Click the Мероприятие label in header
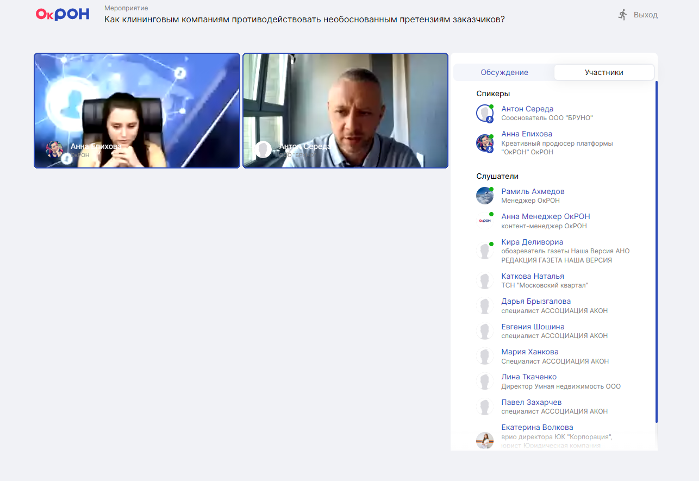 pos(126,8)
